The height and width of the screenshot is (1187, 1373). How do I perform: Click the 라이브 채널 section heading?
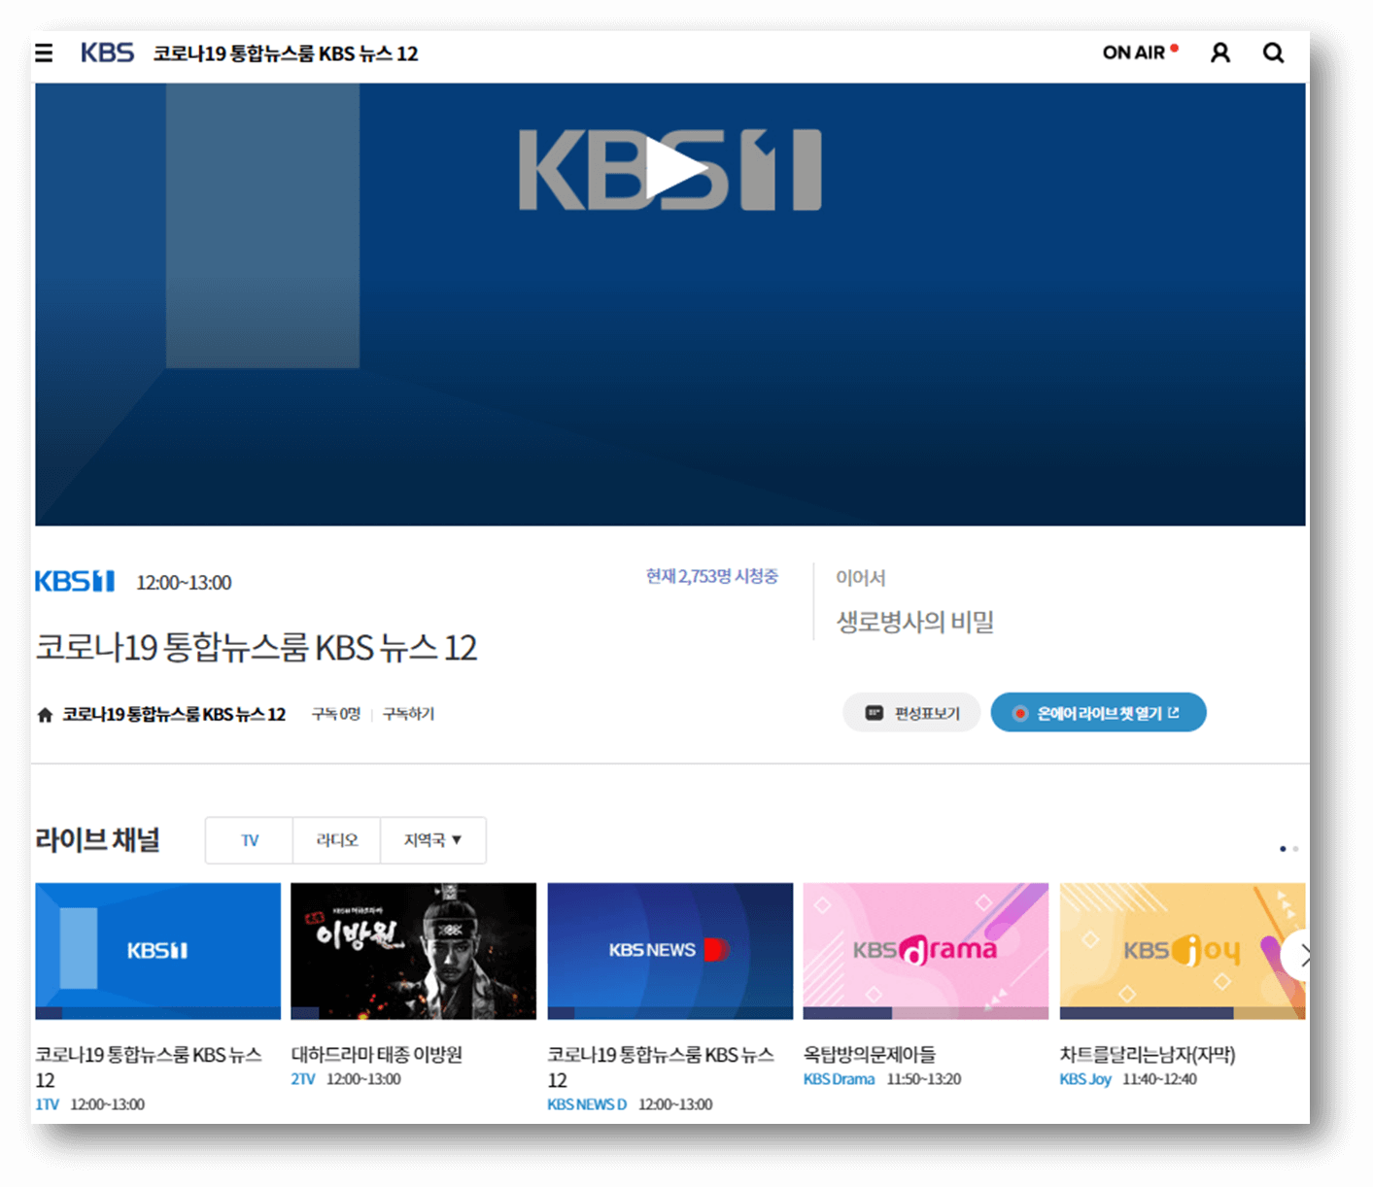97,839
